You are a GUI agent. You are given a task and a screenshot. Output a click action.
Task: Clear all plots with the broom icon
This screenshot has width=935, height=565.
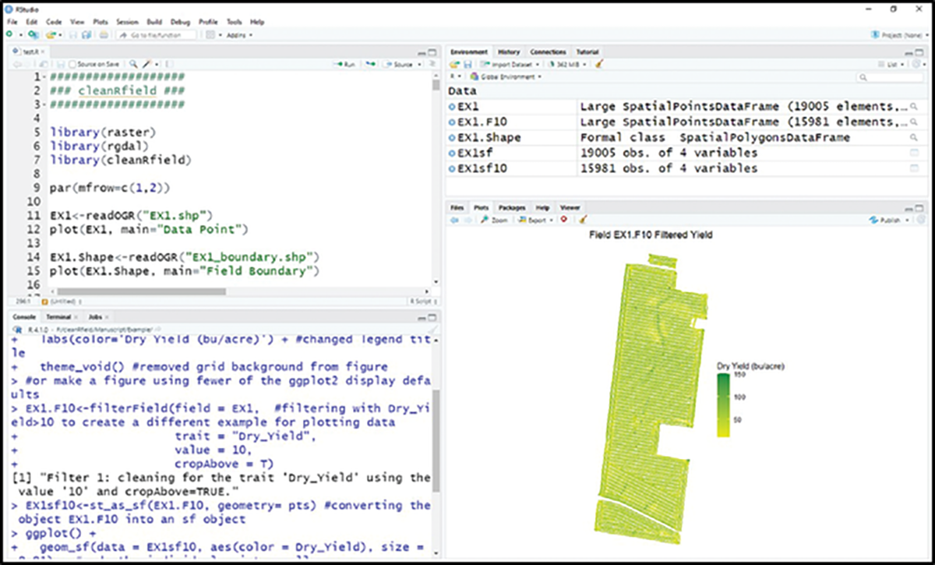click(582, 220)
